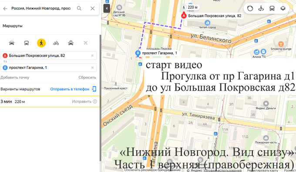Select the walking route mode tab
296x172 pixels.
coord(41,43)
